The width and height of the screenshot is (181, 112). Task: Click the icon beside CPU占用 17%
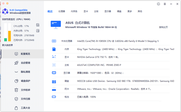pos(38,25)
